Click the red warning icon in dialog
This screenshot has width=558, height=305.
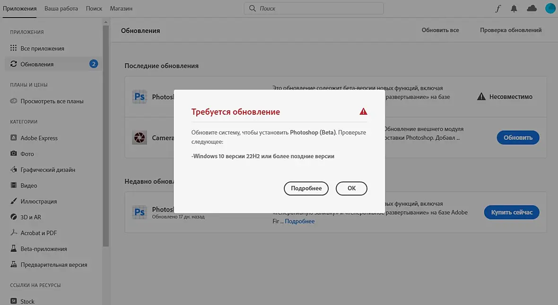click(363, 111)
